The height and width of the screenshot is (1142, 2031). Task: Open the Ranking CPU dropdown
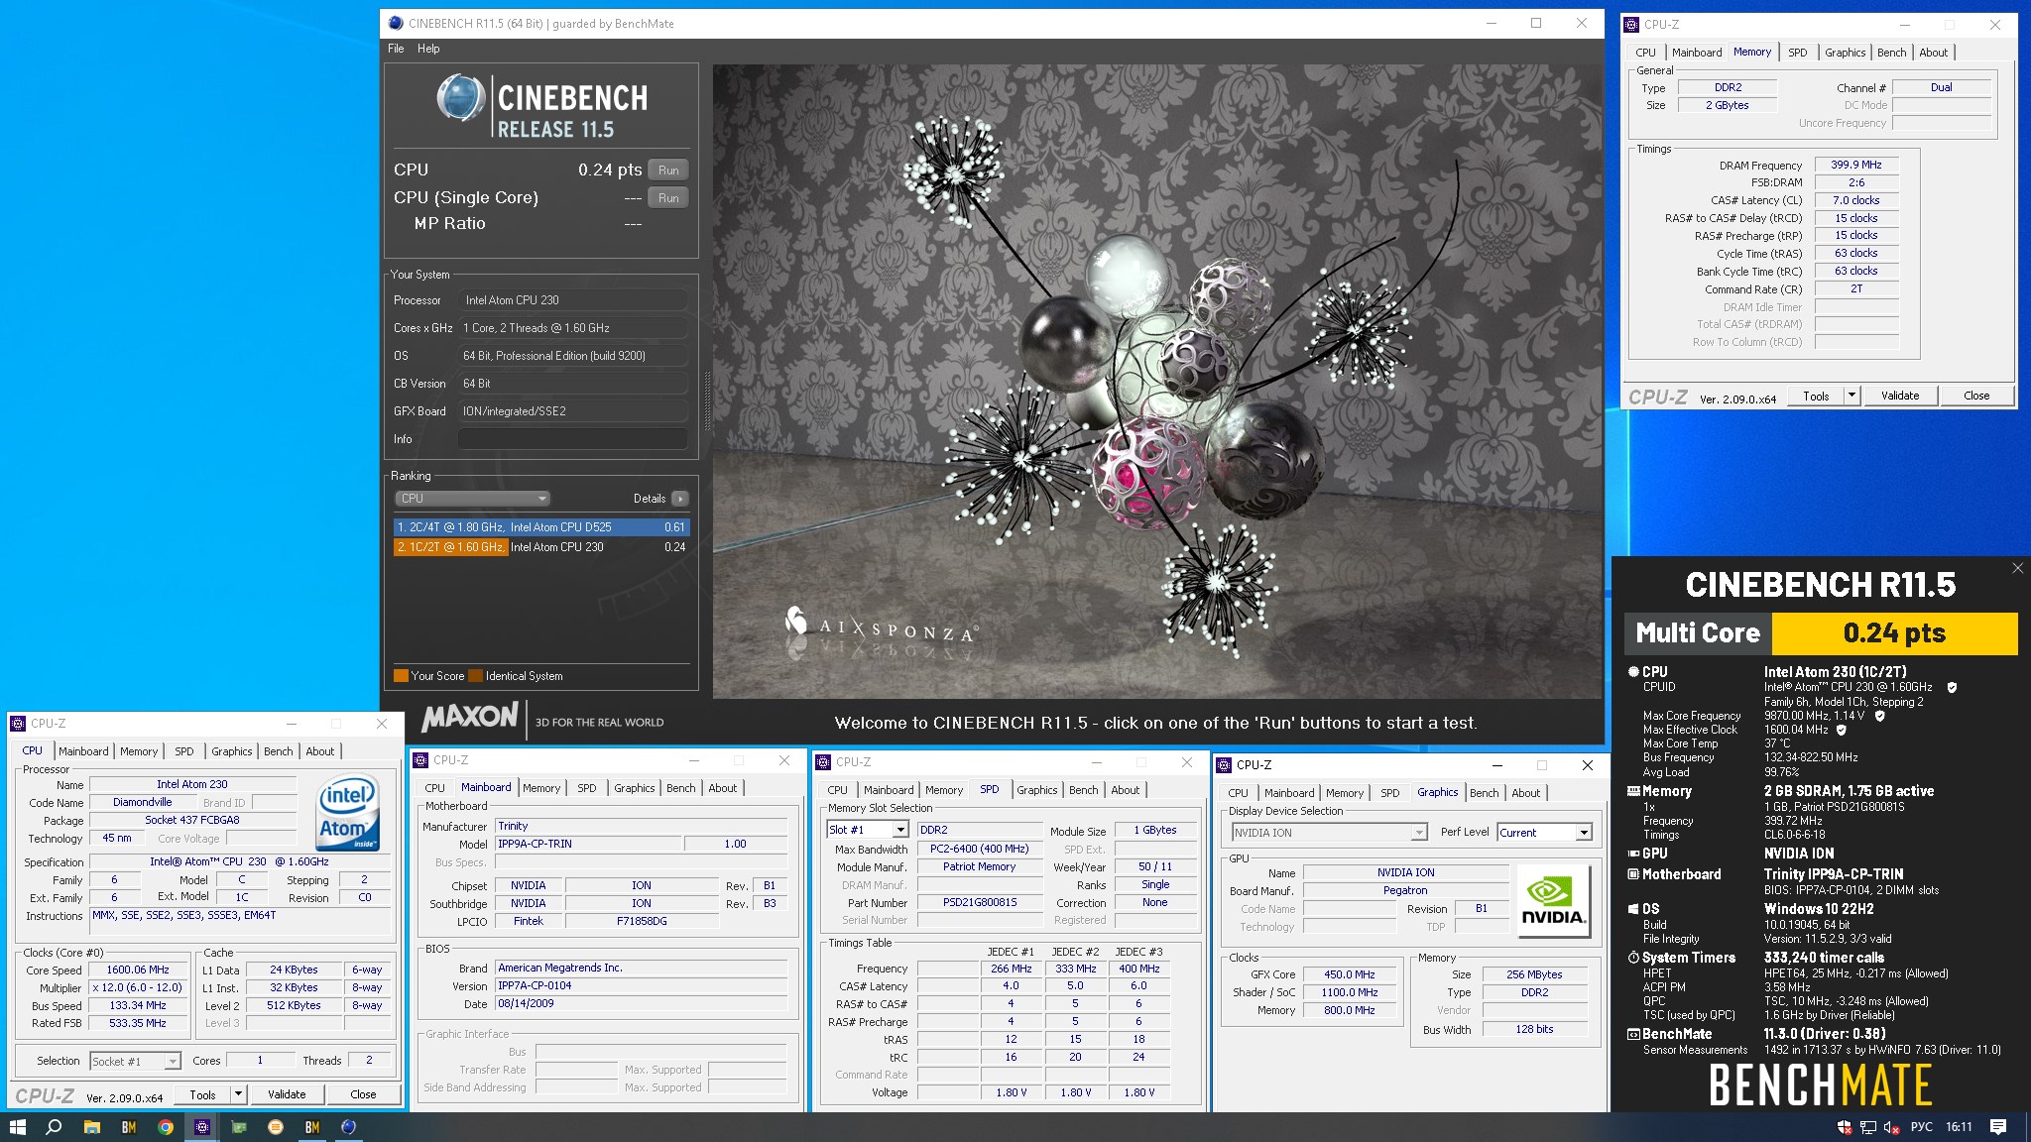click(472, 499)
